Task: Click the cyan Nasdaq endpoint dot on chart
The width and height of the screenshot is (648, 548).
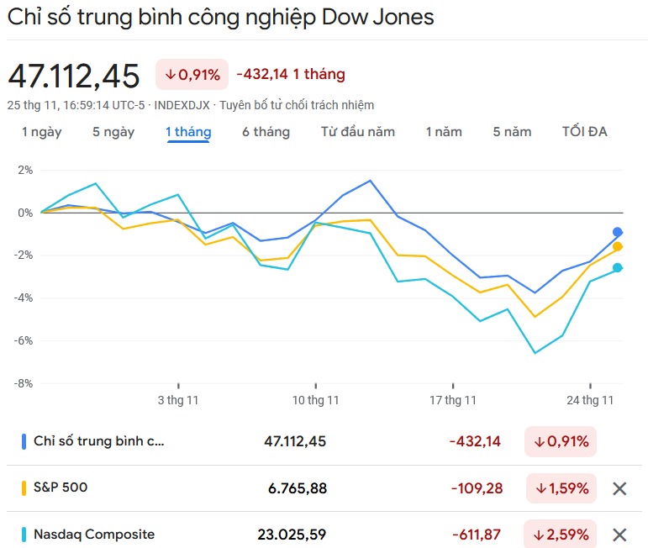Action: tap(618, 267)
